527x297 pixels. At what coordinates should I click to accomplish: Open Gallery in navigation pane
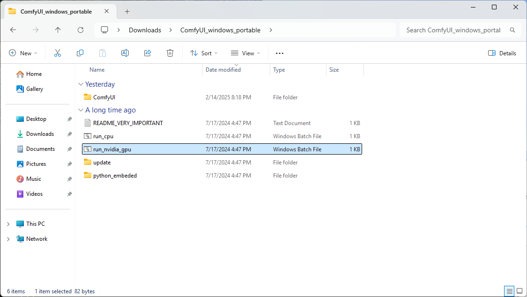[x=35, y=89]
